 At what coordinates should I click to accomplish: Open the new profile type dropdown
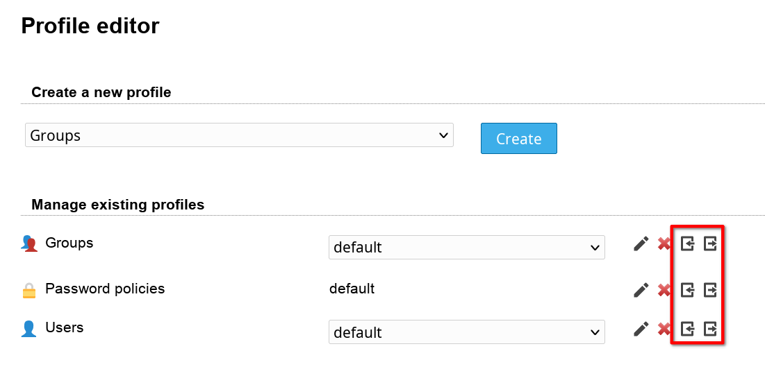[x=239, y=135]
